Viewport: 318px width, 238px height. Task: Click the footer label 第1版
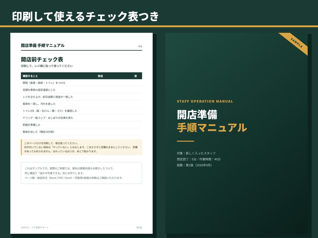pos(139,227)
